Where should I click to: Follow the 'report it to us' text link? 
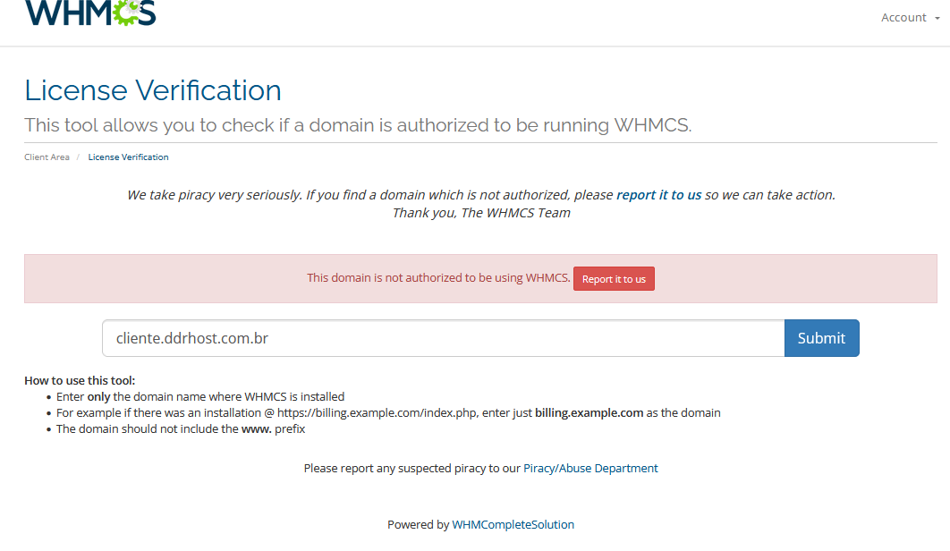[x=658, y=195]
